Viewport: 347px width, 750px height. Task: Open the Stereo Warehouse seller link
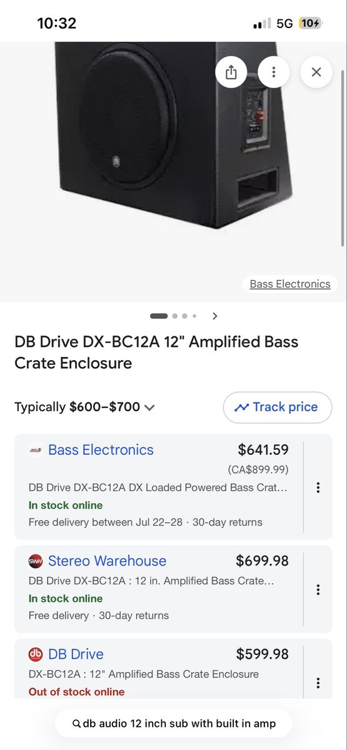[107, 561]
